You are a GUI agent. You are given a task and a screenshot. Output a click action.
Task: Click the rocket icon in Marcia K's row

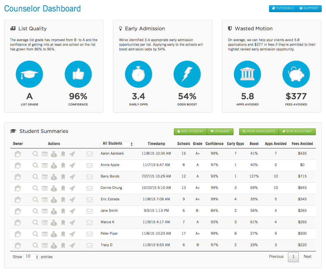(72, 223)
